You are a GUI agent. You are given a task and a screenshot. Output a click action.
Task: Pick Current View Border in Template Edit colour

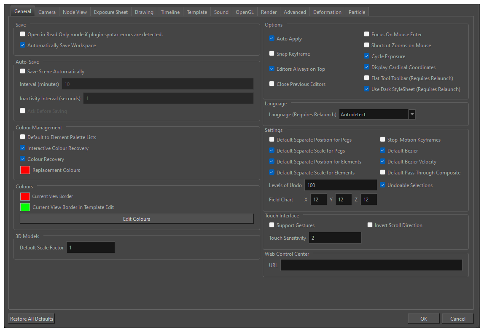point(24,207)
